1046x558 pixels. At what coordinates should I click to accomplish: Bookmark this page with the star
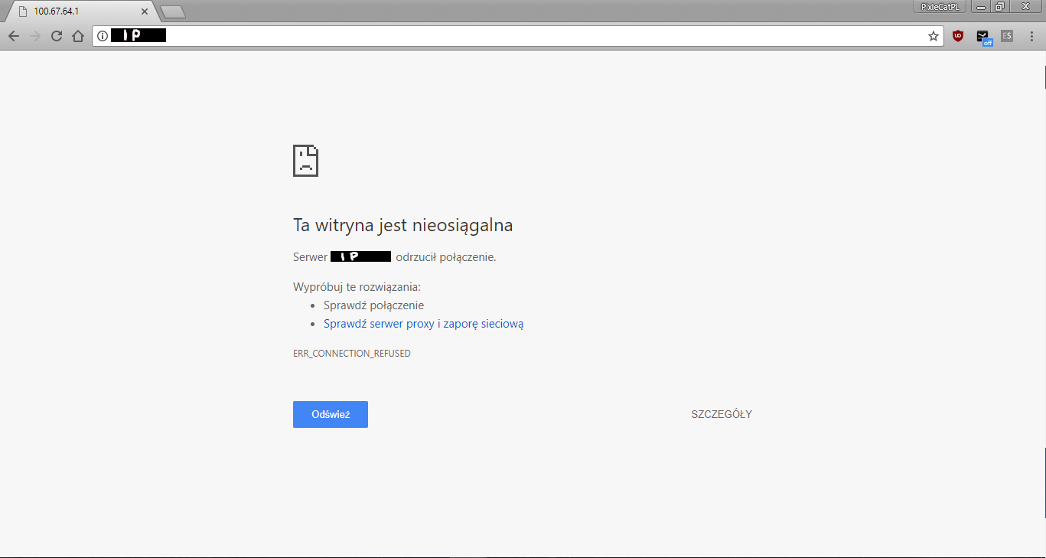coord(933,36)
